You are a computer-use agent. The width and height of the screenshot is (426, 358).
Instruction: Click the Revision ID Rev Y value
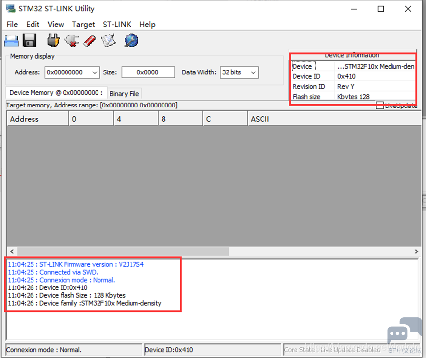pos(375,86)
